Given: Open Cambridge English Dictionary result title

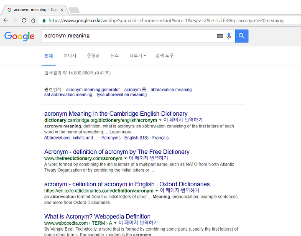Looking at the screenshot, I should tap(116, 114).
